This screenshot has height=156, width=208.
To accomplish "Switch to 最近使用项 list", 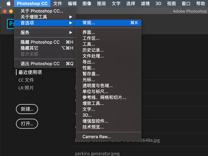I will [30, 72].
